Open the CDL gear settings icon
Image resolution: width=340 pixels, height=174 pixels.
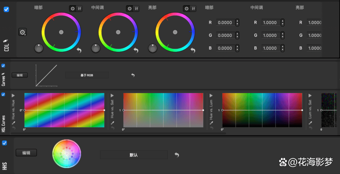(23, 32)
